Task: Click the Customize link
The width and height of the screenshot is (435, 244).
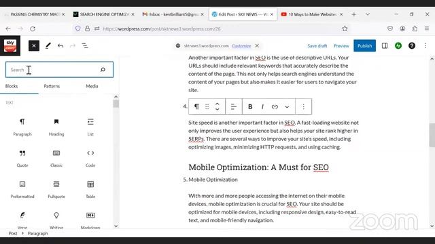Action: (x=241, y=45)
